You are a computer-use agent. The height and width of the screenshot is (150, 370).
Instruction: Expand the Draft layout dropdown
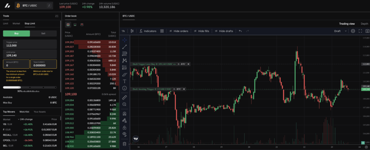(340, 31)
